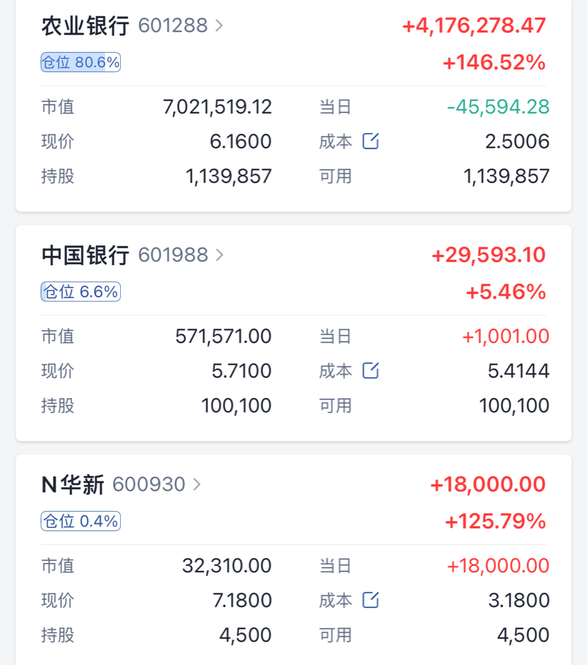
Task: Select the 农业银行 stock name
Action: point(85,26)
